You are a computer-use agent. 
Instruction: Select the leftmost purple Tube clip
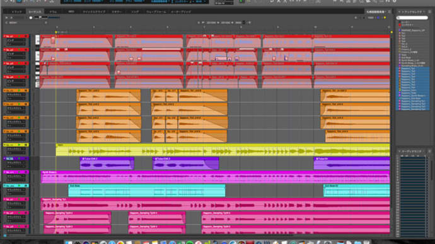(x=107, y=164)
